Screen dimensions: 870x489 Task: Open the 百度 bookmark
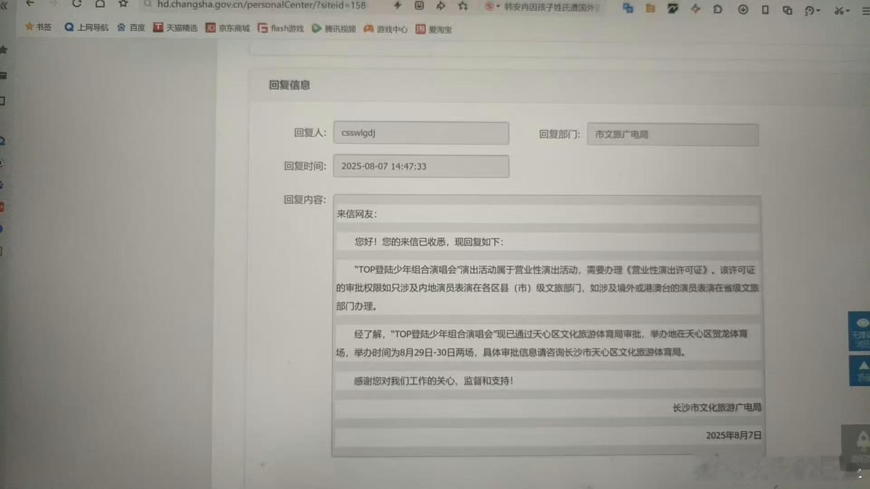coord(131,28)
